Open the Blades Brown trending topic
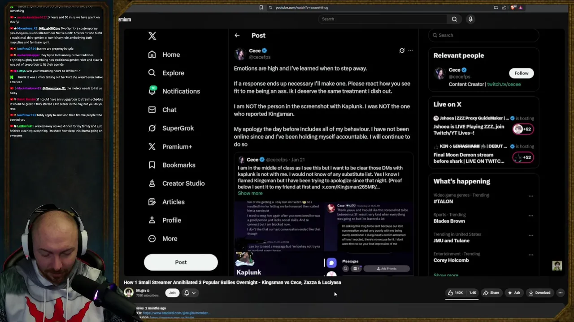This screenshot has height=322, width=574. point(449,221)
